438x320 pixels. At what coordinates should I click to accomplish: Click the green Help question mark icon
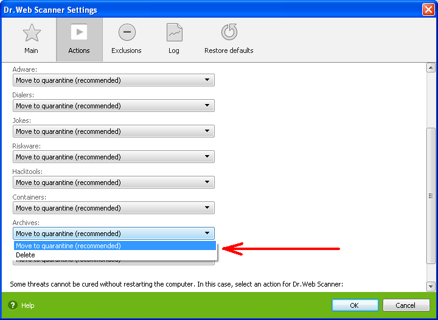click(x=13, y=305)
